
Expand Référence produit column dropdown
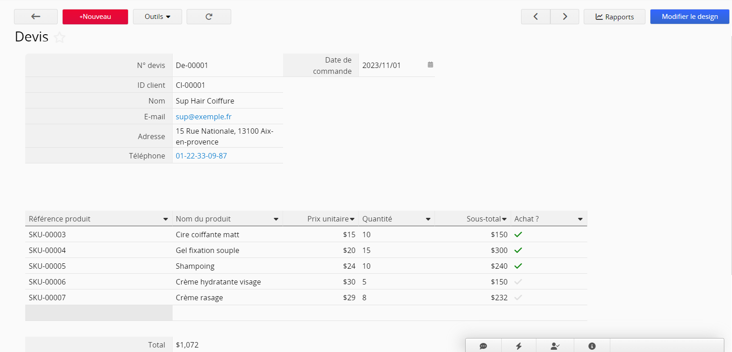[165, 219]
